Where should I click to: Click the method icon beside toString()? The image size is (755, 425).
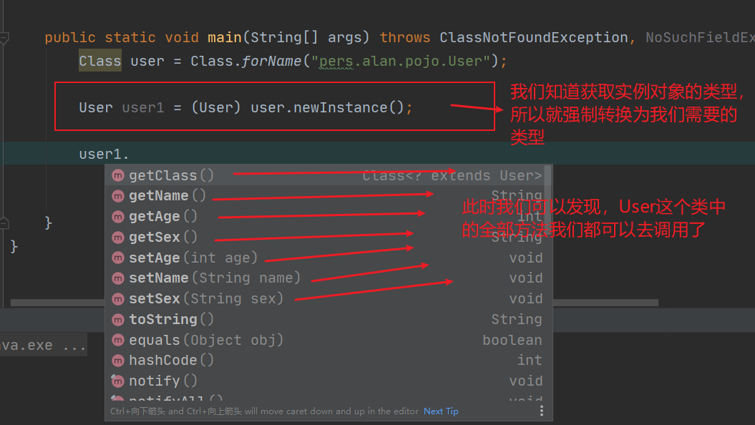click(118, 319)
